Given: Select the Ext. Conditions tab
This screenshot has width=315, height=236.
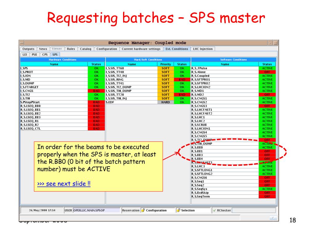Looking at the screenshot, I should click(177, 49).
